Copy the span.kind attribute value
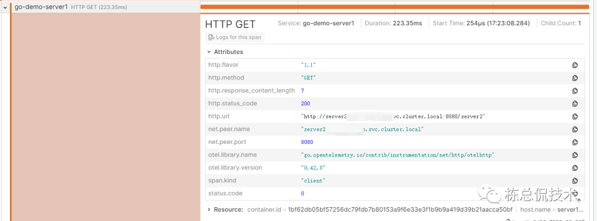Screen dimensions: 597x221 [575, 180]
